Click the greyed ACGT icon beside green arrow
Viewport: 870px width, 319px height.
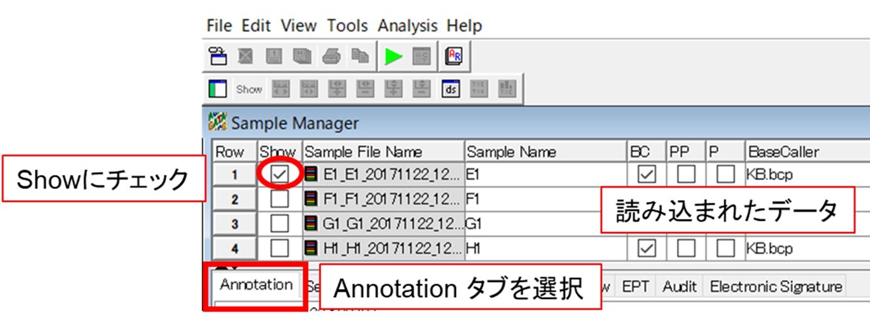pyautogui.click(x=421, y=56)
